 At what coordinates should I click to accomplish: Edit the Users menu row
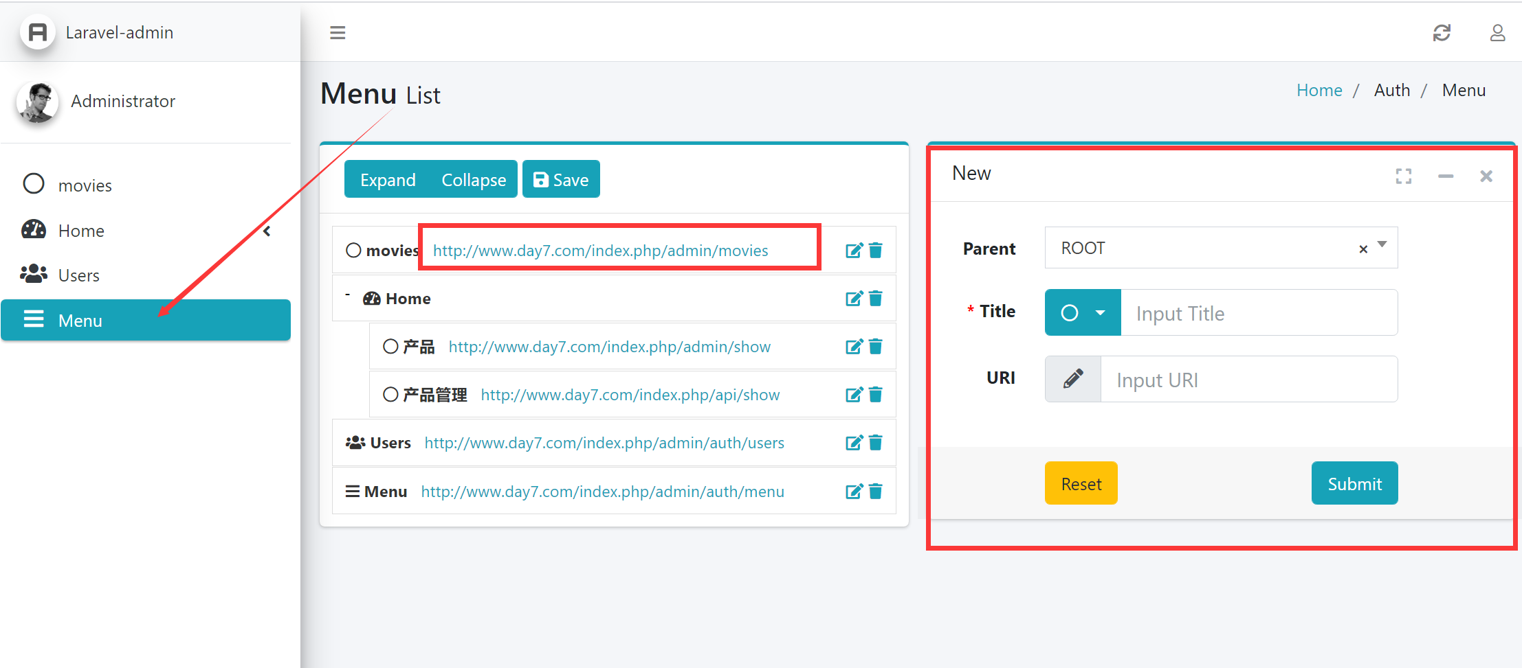(x=854, y=443)
